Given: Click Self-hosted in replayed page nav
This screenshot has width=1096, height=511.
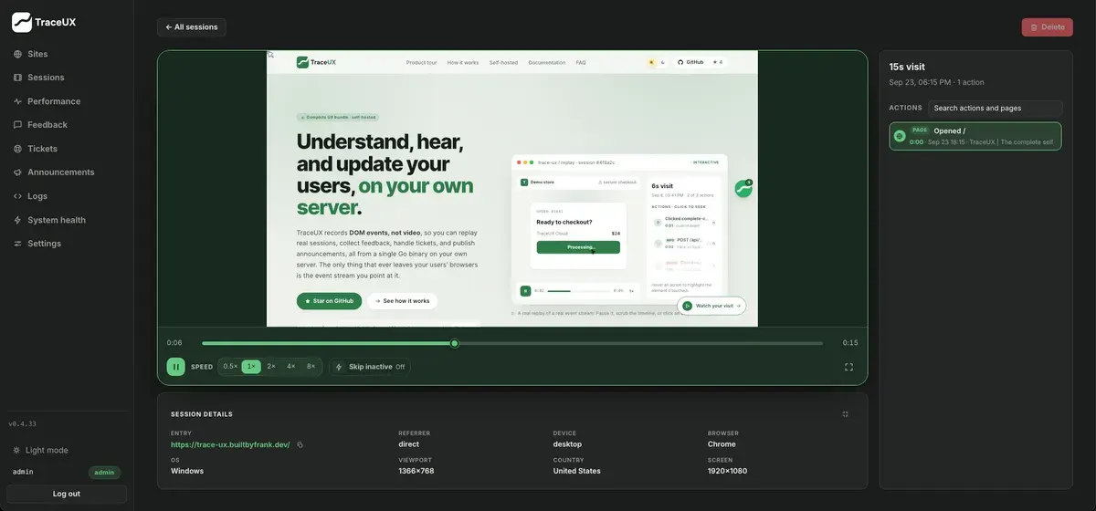Looking at the screenshot, I should tap(503, 62).
